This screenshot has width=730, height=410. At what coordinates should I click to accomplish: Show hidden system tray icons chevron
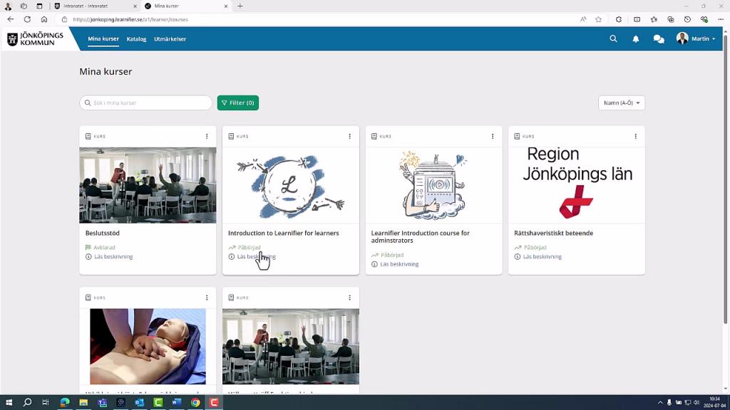[659, 403]
